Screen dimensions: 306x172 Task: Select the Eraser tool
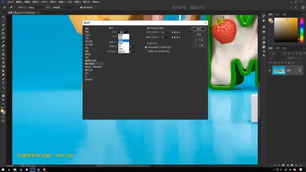click(3, 63)
